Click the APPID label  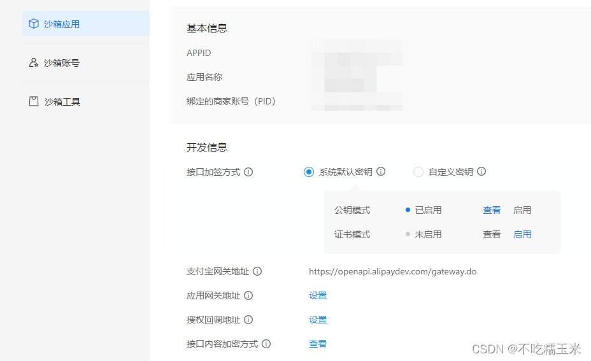(x=199, y=53)
